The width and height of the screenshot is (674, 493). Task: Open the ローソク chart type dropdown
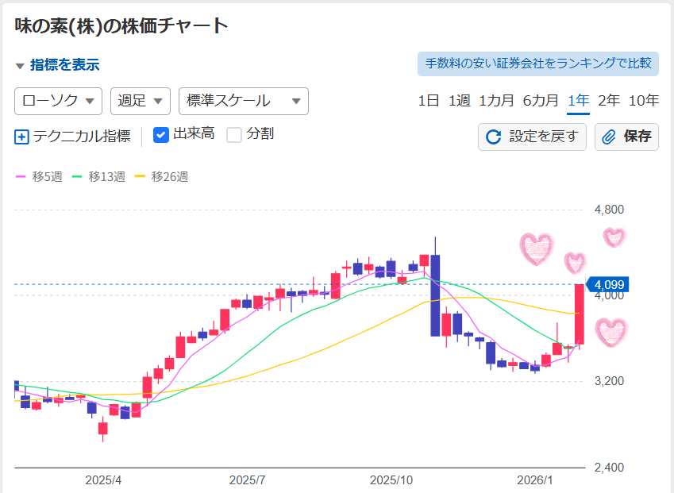click(58, 101)
